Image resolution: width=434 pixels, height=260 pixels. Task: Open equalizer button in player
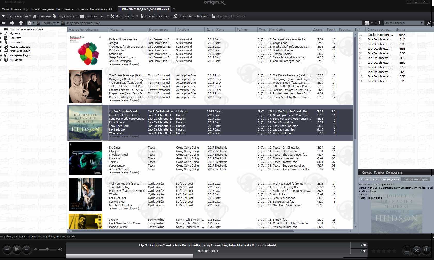[x=426, y=250]
